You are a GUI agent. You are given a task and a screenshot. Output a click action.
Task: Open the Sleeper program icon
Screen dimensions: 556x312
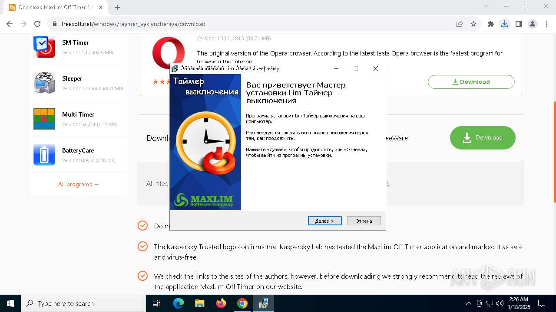tap(44, 83)
